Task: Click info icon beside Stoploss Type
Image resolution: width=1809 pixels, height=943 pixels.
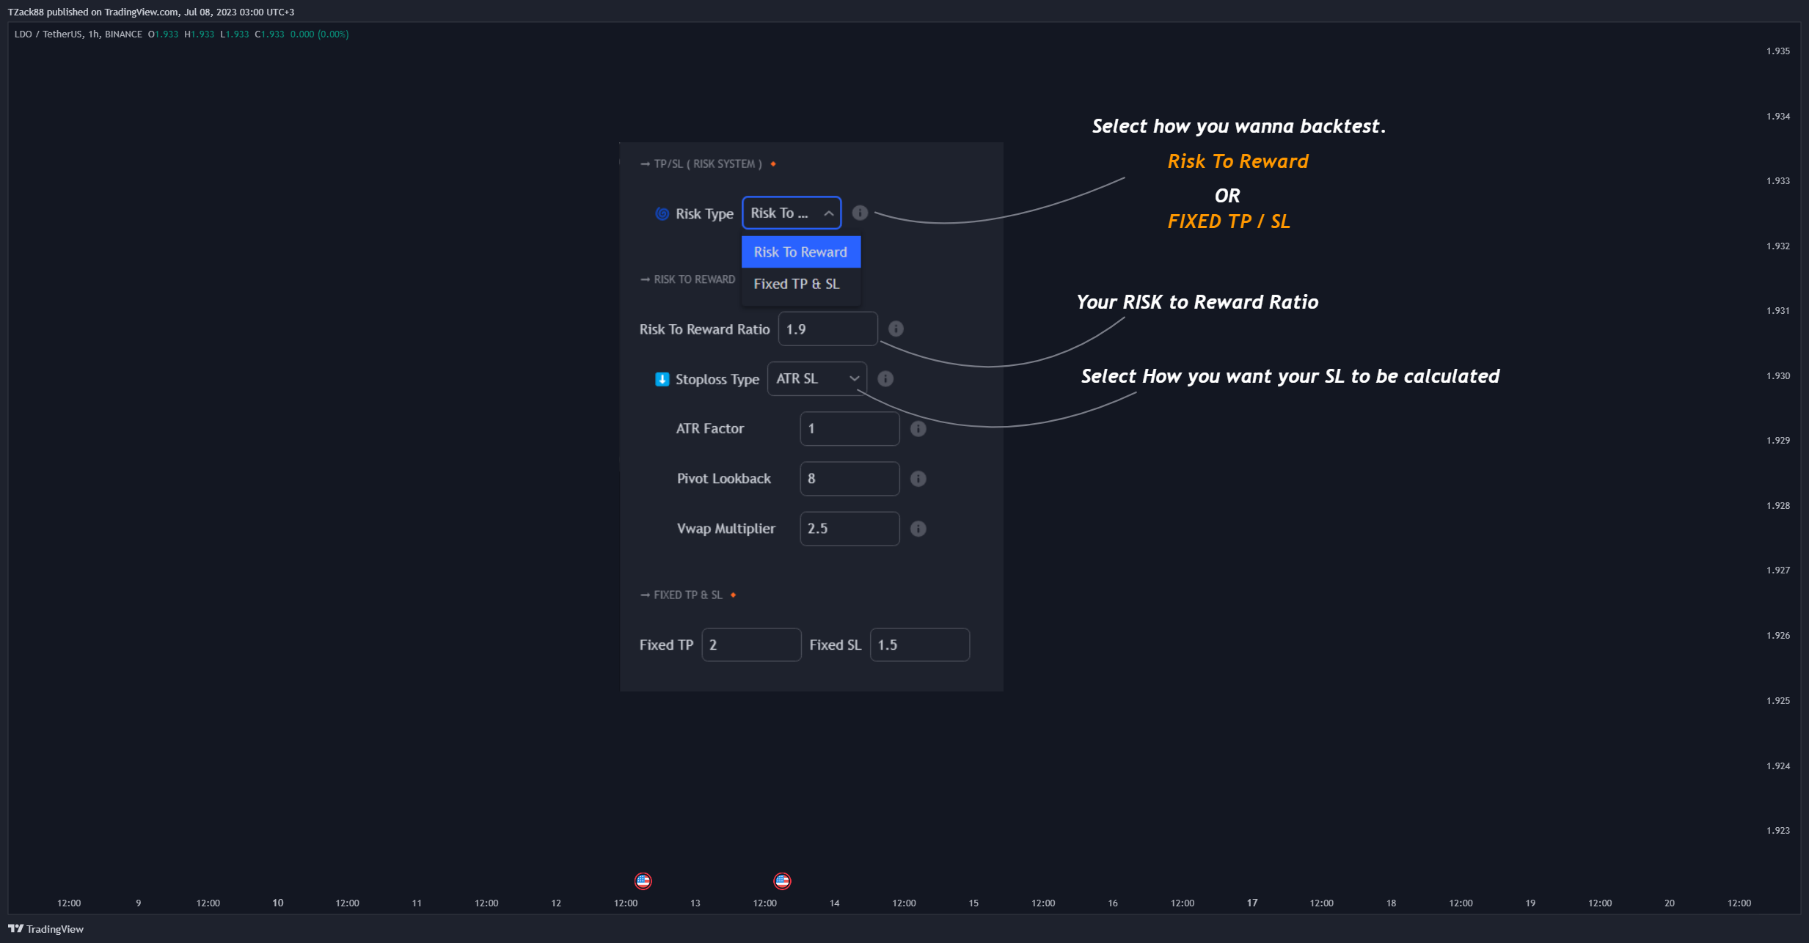Action: (x=885, y=378)
